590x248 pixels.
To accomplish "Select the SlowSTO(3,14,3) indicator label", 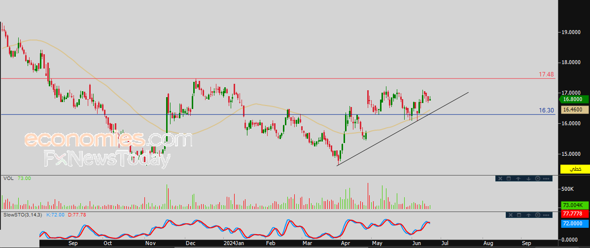I will [23, 215].
